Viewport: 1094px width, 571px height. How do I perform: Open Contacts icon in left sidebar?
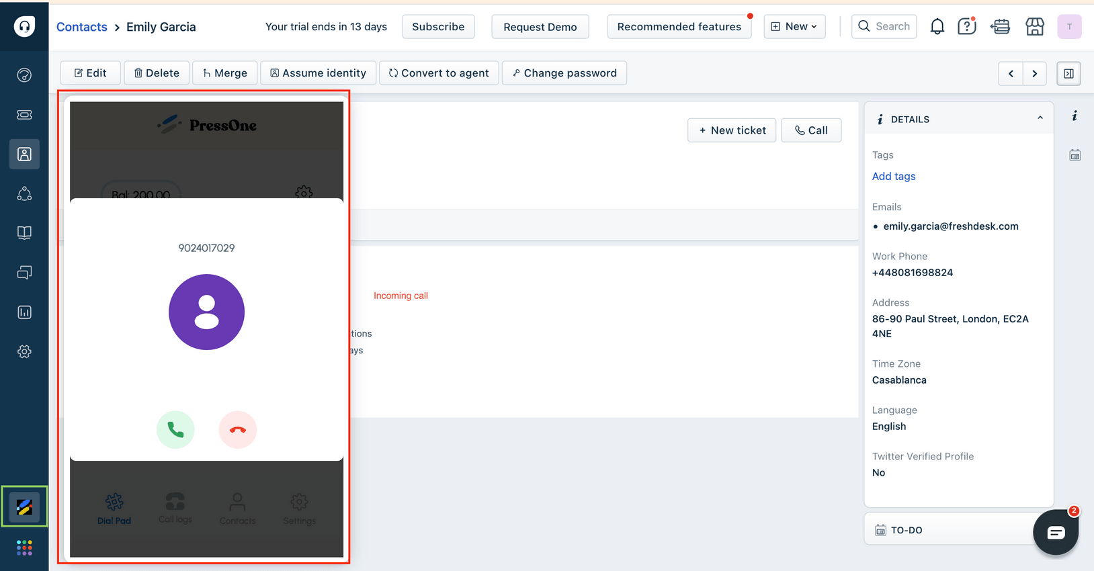click(24, 155)
